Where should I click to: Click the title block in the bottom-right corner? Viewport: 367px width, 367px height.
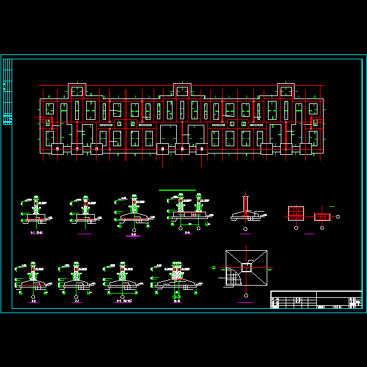tap(316, 300)
